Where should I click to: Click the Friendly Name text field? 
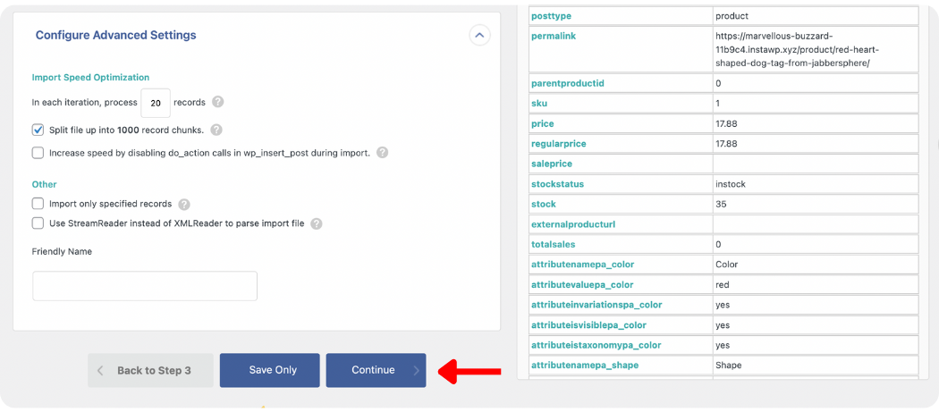[145, 286]
